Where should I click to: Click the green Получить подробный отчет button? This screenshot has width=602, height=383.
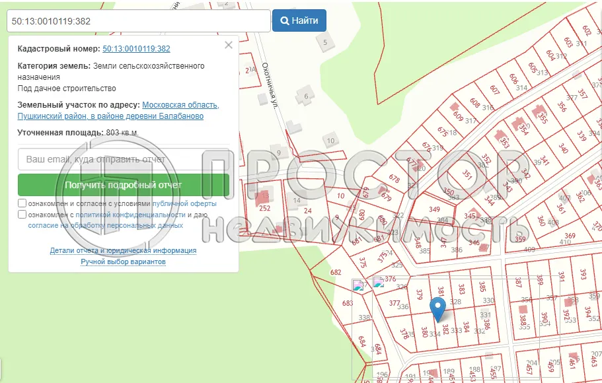(124, 185)
